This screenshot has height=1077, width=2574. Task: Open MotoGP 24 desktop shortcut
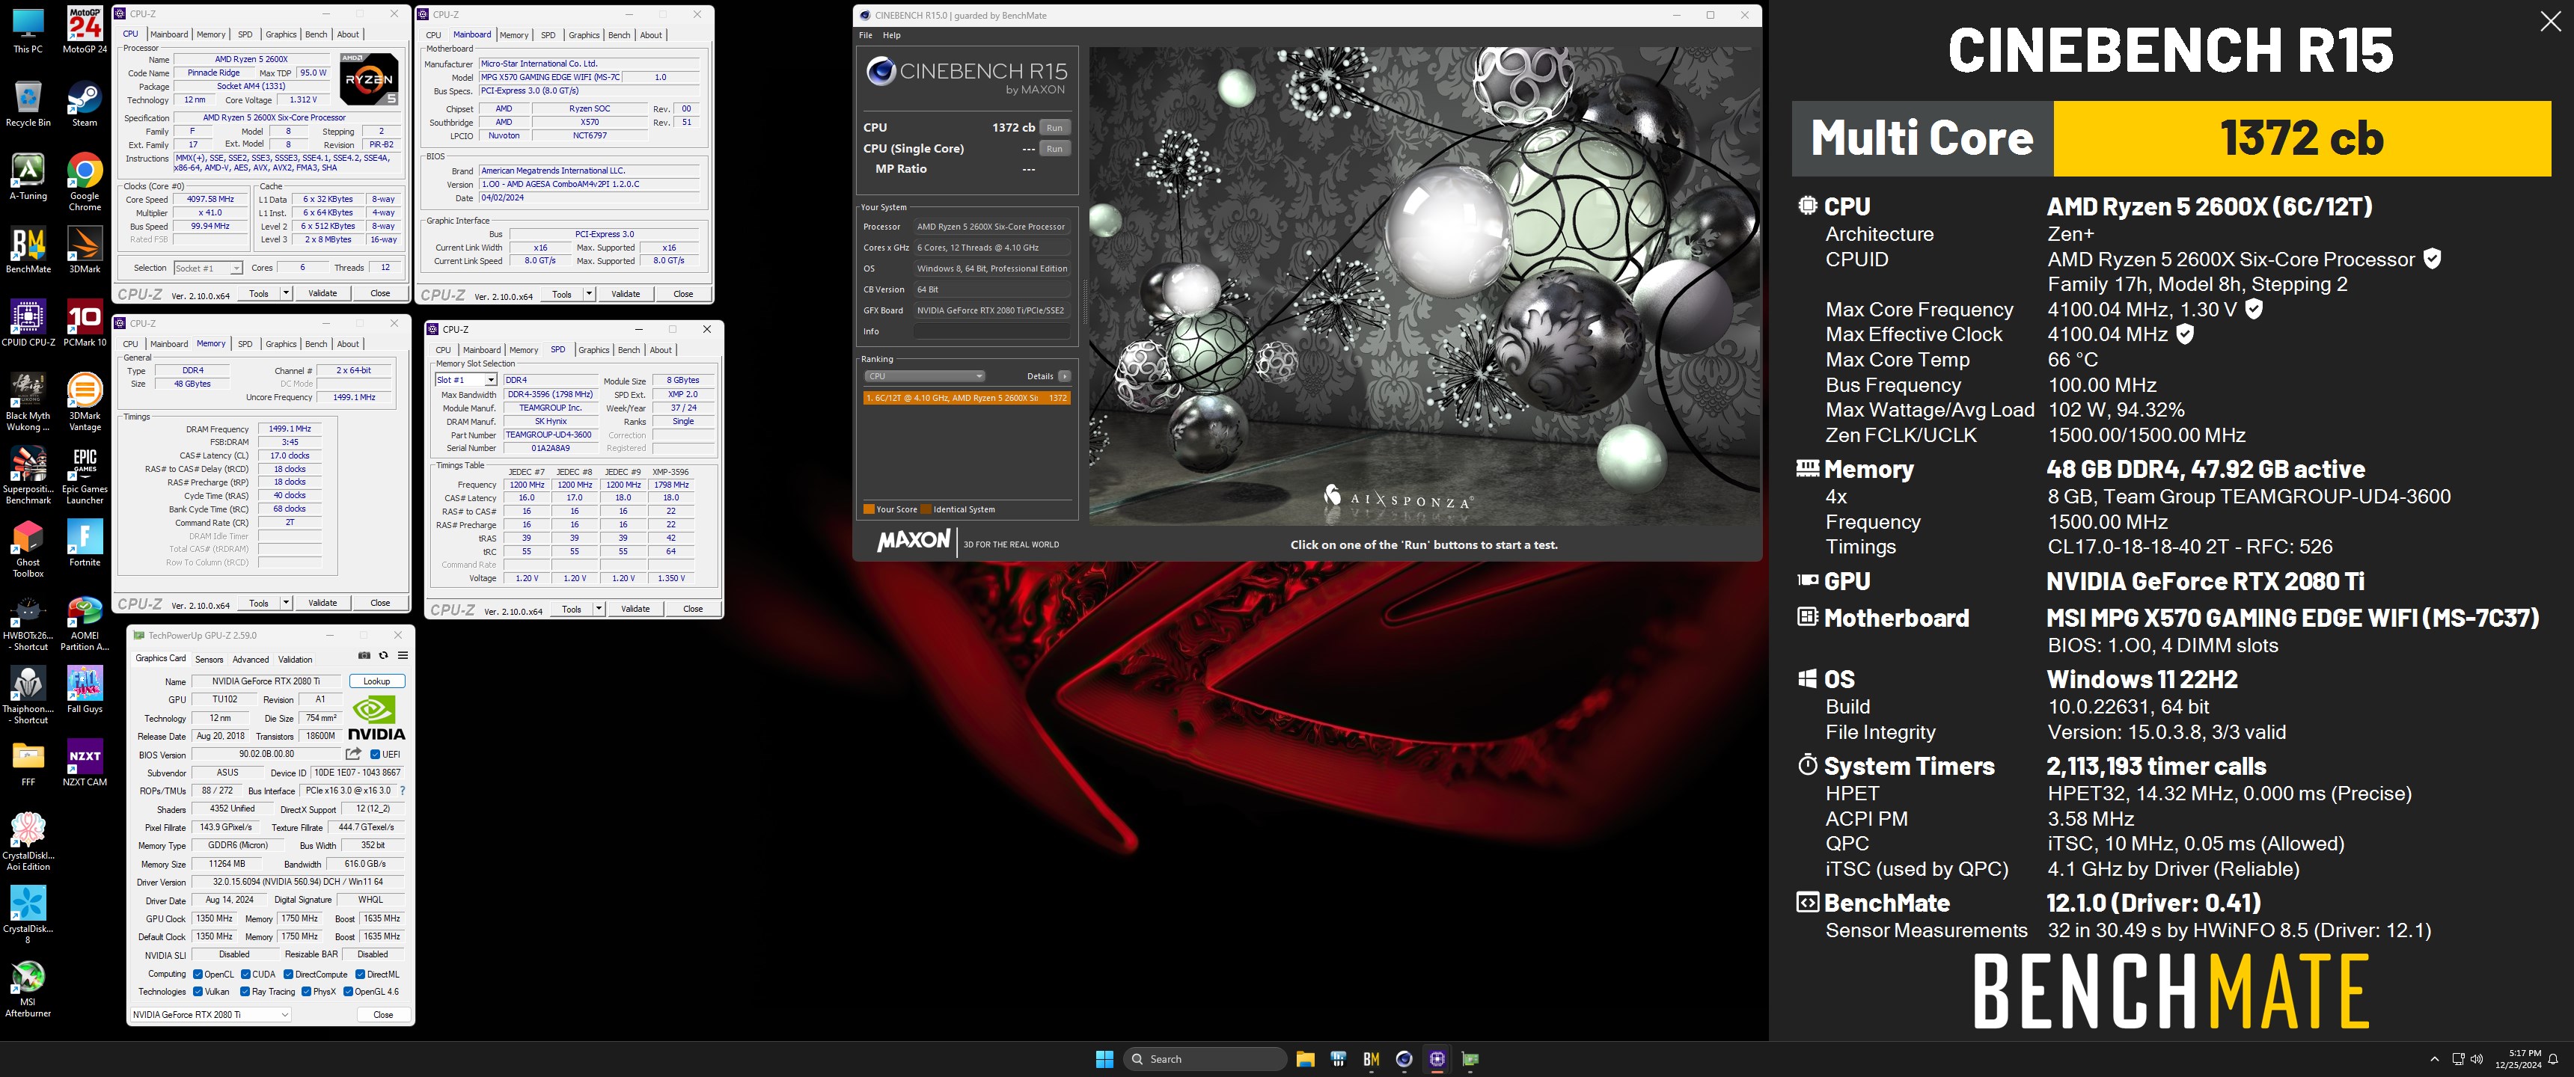85,30
